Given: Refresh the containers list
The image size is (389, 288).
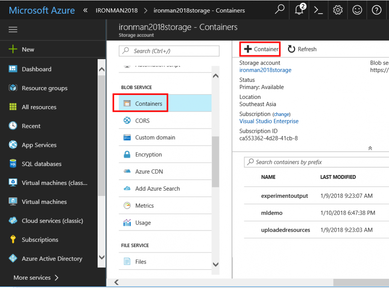Looking at the screenshot, I should (x=302, y=49).
